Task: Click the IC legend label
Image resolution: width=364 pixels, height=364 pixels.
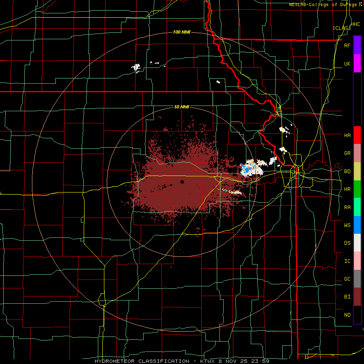Action: [347, 261]
